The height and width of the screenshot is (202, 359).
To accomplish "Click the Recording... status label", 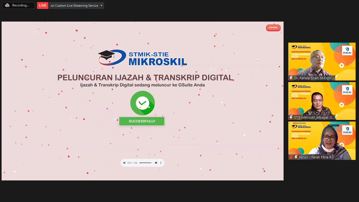I will [x=20, y=6].
